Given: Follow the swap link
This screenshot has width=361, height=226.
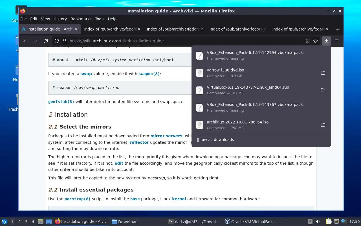Looking at the screenshot, I should [x=86, y=74].
